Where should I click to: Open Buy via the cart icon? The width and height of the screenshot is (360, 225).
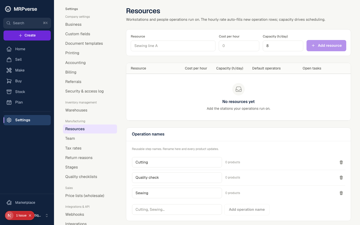[x=9, y=81]
